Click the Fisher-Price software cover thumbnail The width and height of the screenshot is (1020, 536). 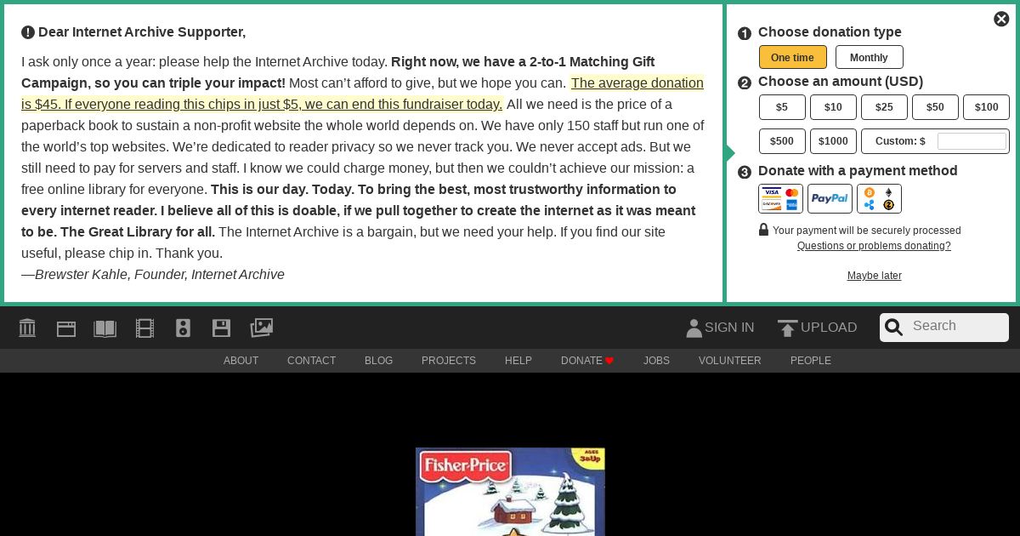coord(510,492)
